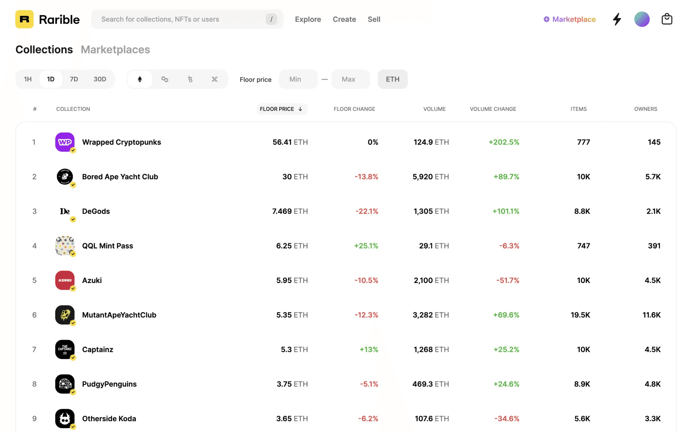Select the Ethereum blockchain filter icon
Viewport: 692px width, 432px height.
(x=140, y=79)
